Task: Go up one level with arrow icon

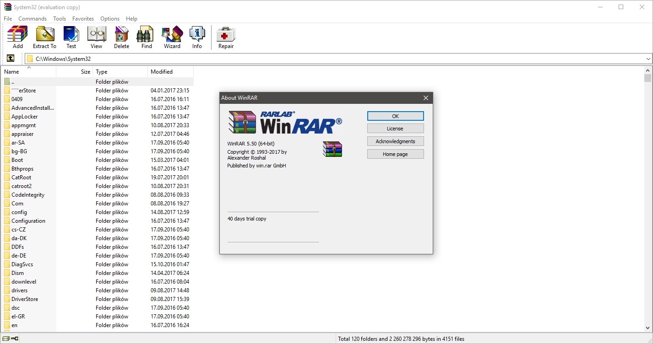Action: (11, 59)
